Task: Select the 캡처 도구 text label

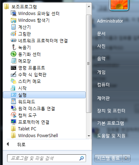Action: pyautogui.click(x=27, y=115)
